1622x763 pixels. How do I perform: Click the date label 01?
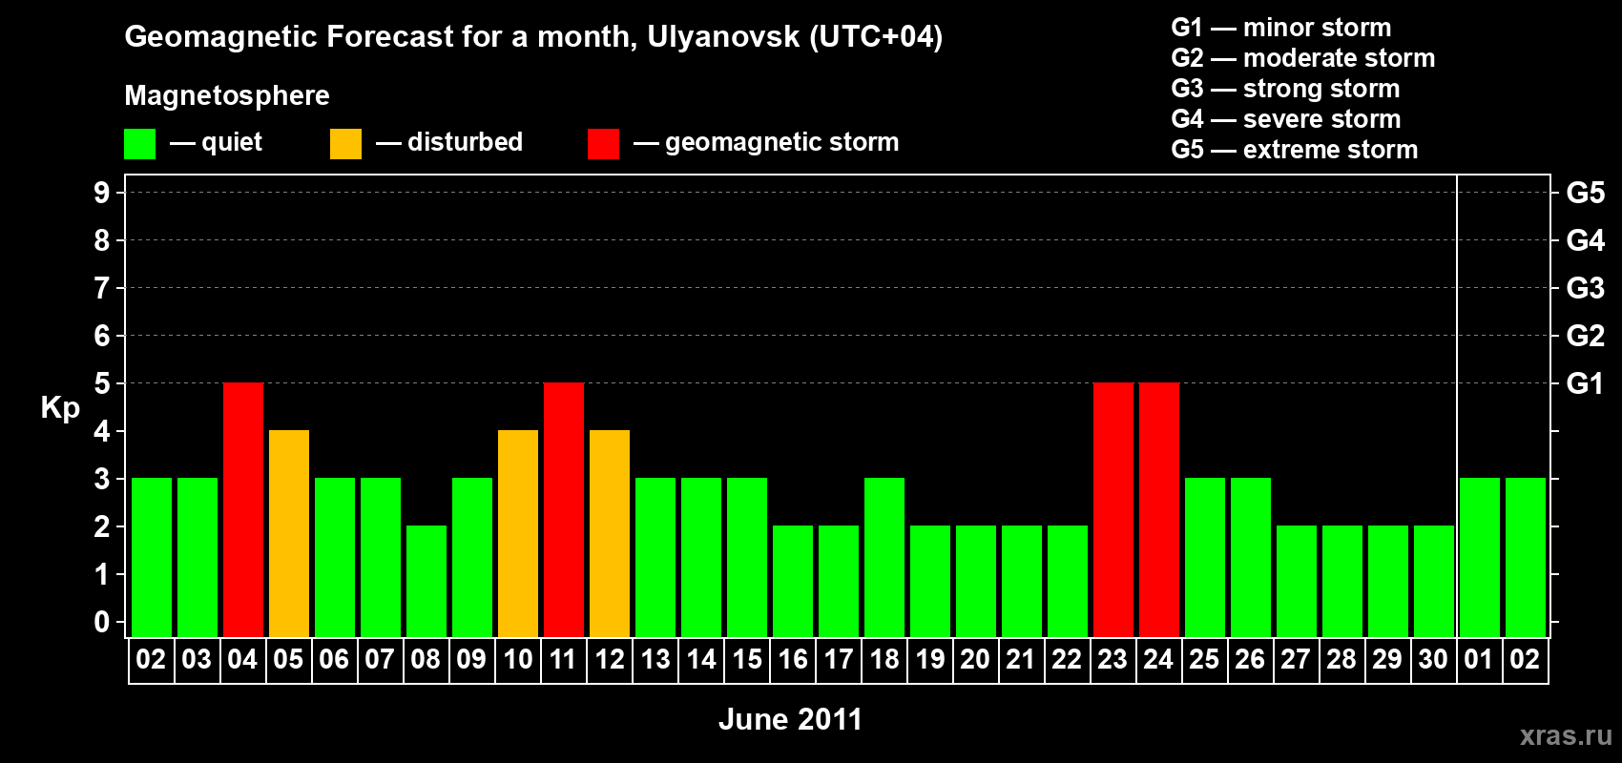coord(1479,659)
